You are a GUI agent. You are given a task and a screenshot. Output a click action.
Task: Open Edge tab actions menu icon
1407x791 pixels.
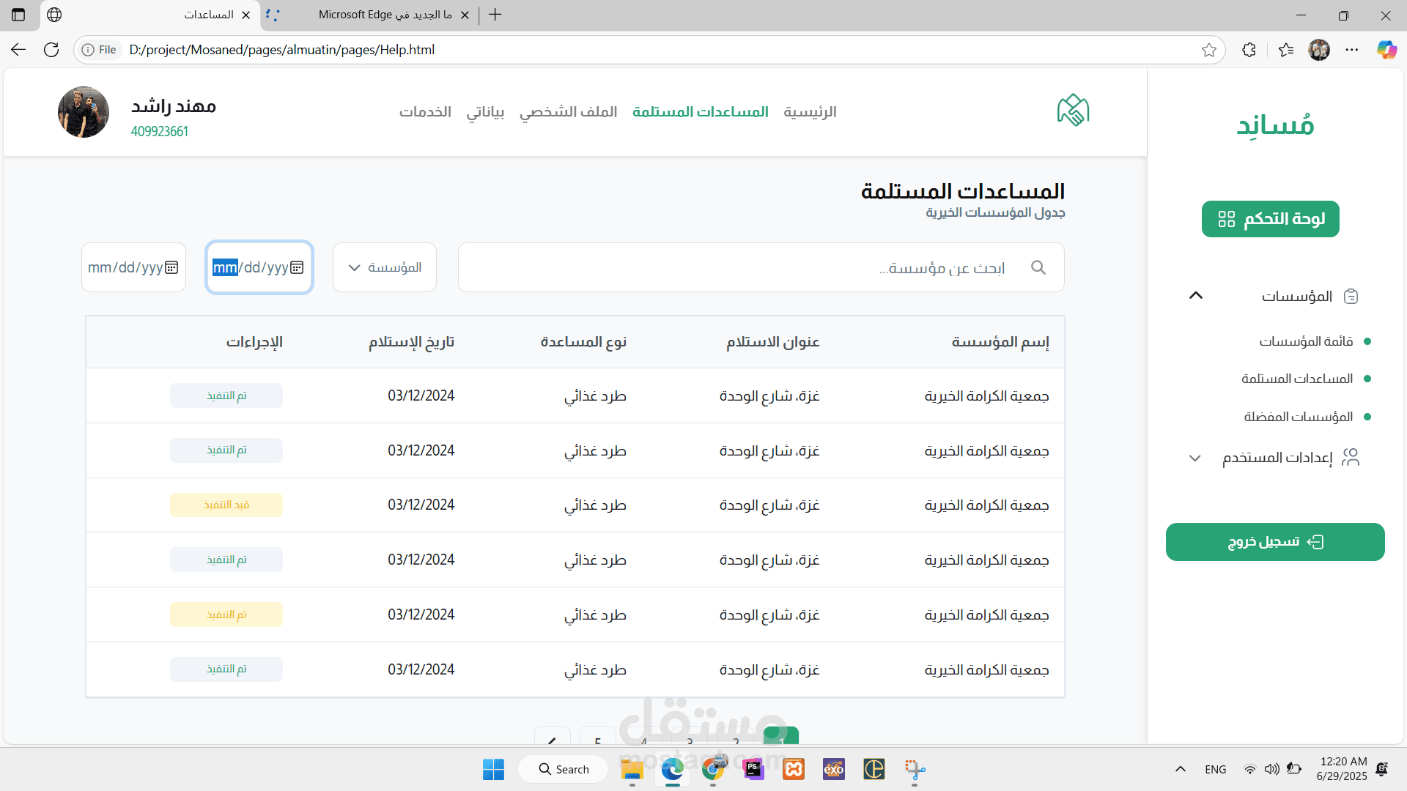[18, 15]
